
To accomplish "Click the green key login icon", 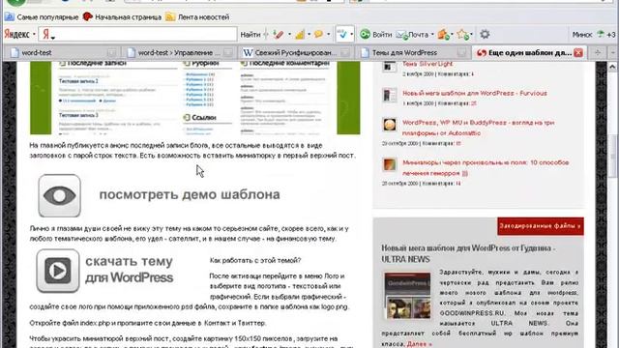I will point(366,35).
